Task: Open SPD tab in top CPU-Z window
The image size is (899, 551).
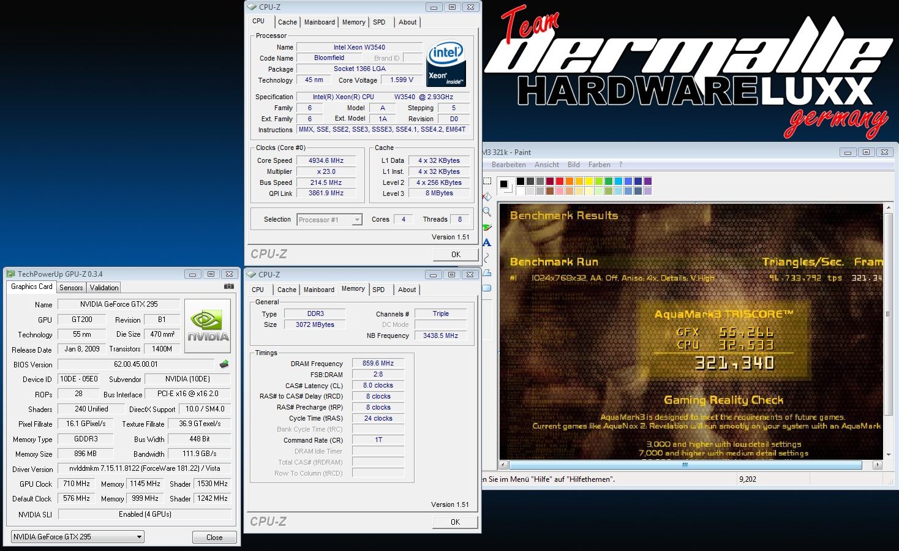Action: click(379, 22)
